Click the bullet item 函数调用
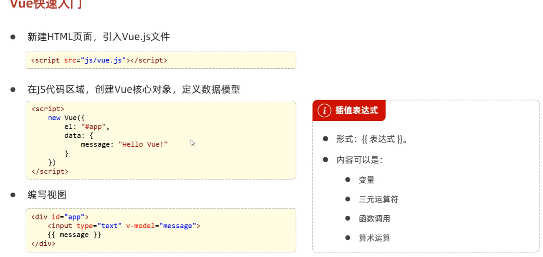 pos(374,219)
